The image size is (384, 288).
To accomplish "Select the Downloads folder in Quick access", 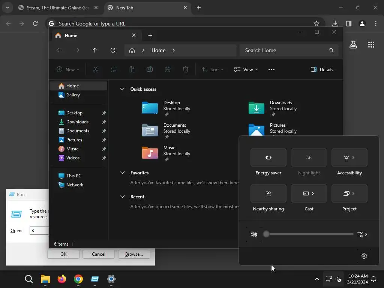I will [x=273, y=108].
